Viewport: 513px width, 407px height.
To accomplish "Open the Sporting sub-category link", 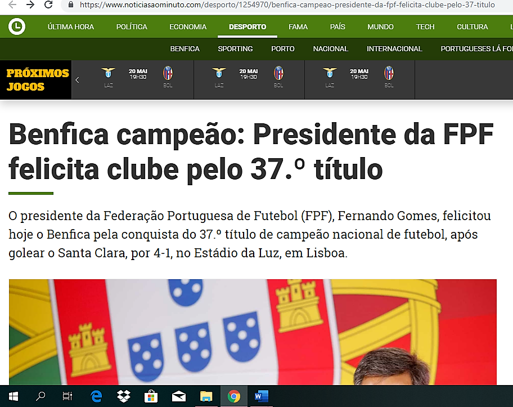I will [x=235, y=49].
